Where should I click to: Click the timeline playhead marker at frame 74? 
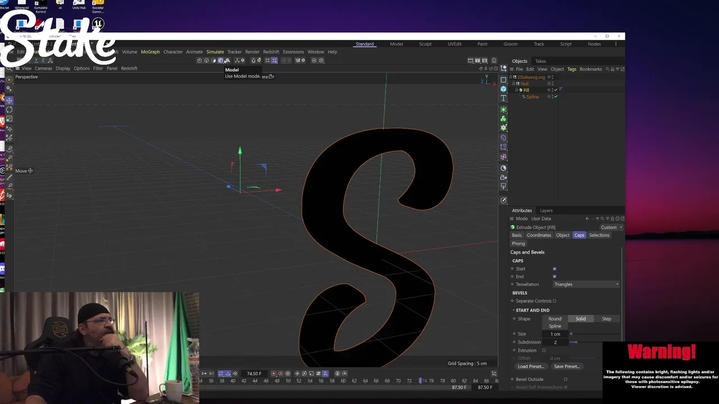[x=420, y=380]
